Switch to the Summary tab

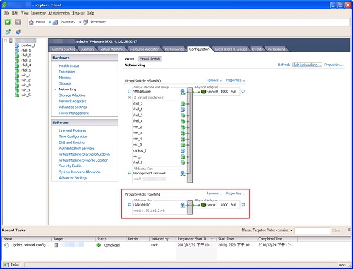pos(87,49)
